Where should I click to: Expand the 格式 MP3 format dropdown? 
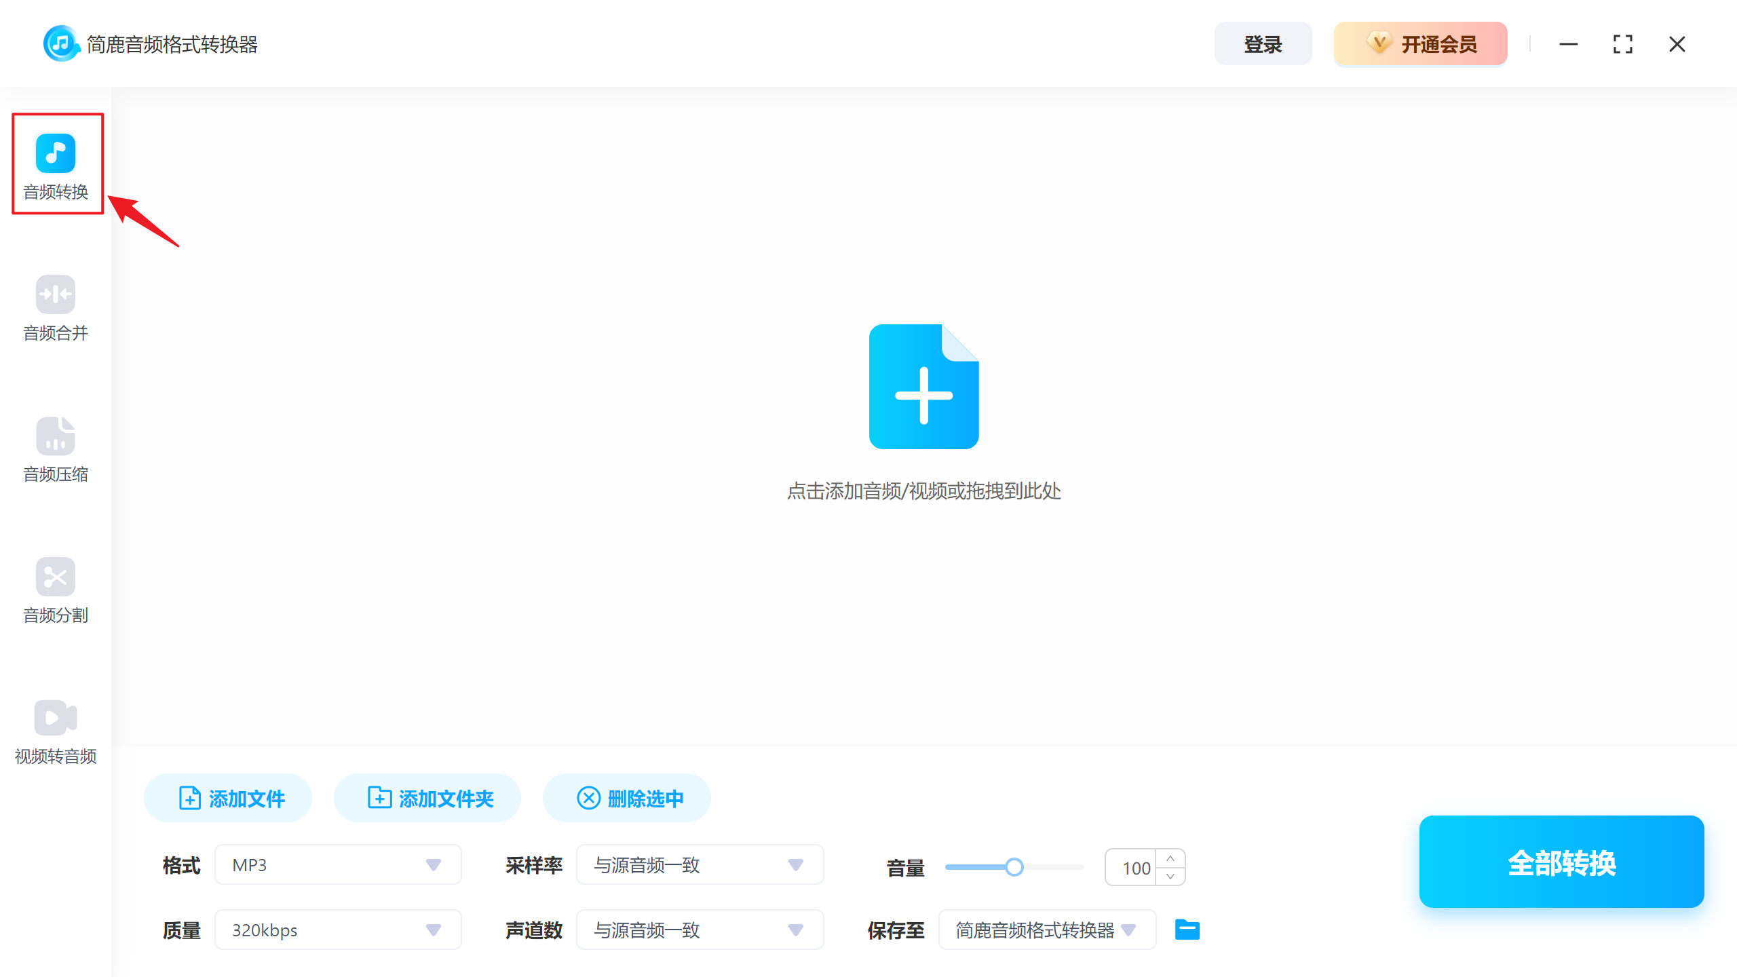pyautogui.click(x=337, y=864)
